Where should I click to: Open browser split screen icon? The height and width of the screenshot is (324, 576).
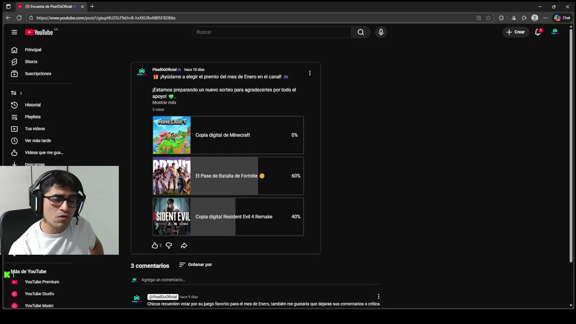tap(479, 18)
